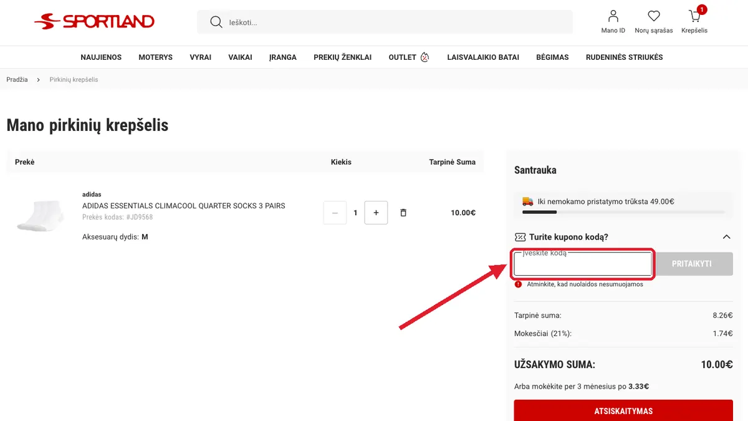
Task: Click the adidas brand name
Action: click(x=92, y=195)
